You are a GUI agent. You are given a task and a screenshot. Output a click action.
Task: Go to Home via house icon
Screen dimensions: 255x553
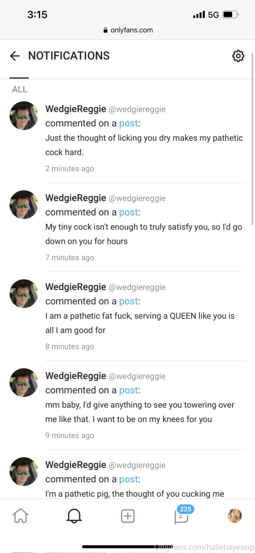pos(20,516)
